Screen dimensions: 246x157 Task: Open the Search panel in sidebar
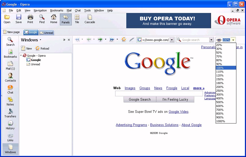tap(10, 41)
